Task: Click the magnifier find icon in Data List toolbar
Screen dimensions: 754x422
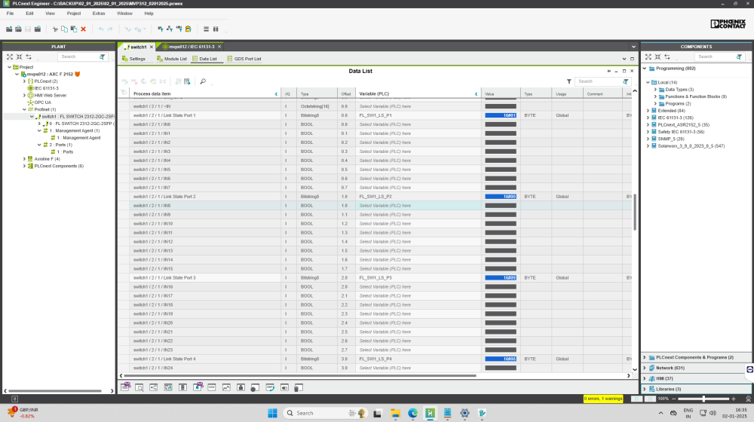Action: pyautogui.click(x=203, y=81)
